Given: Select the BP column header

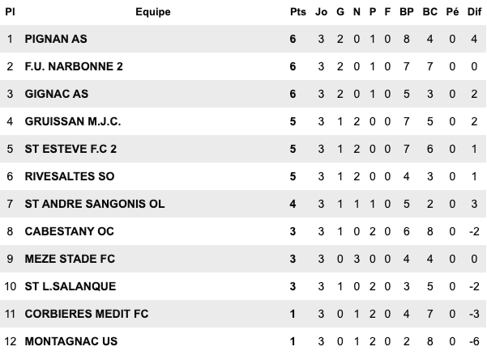Looking at the screenshot, I should (x=406, y=12).
